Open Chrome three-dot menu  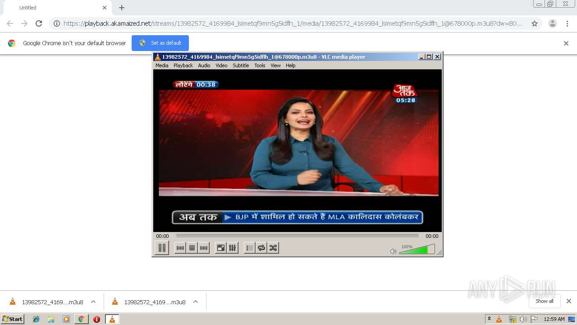pos(568,23)
